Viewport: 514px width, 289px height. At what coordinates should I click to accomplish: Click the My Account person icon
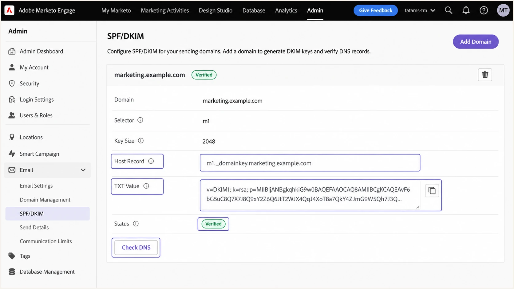(12, 67)
